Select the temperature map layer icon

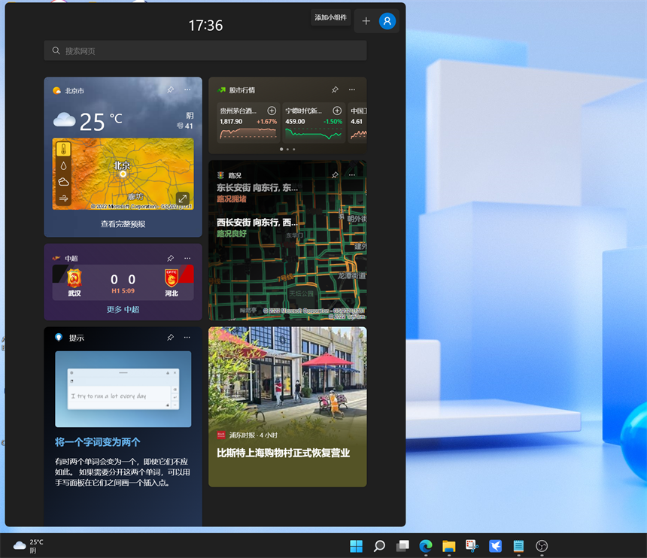pyautogui.click(x=63, y=149)
